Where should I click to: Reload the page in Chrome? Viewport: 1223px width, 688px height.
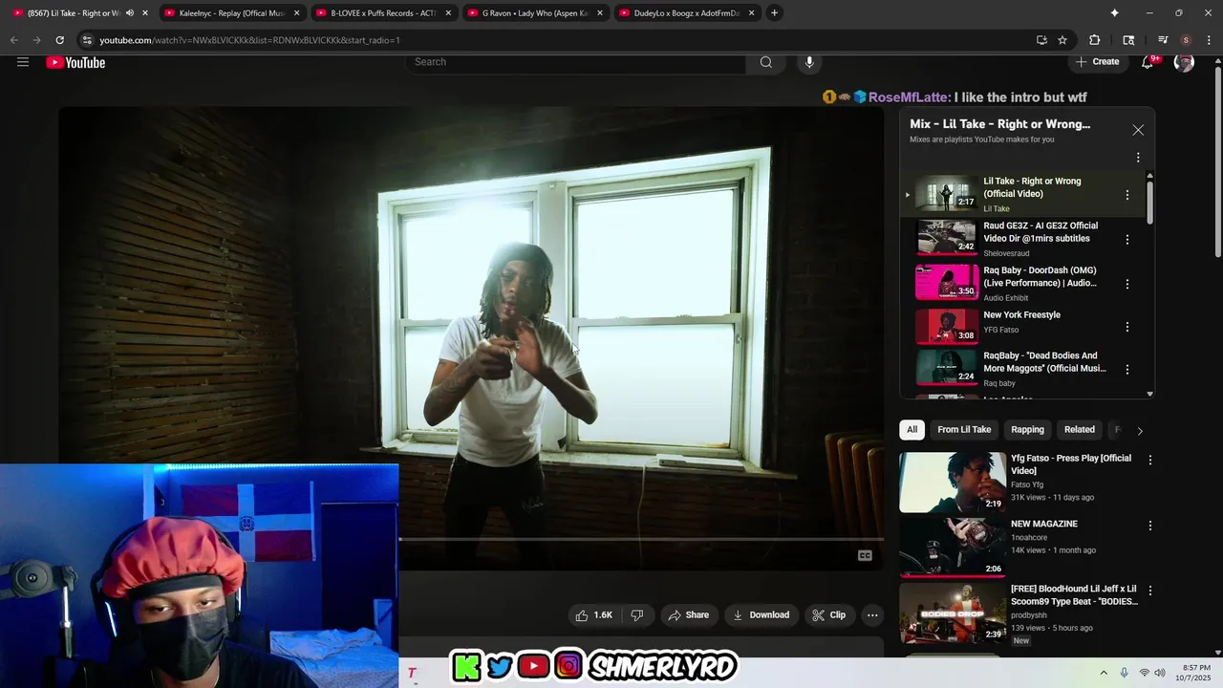point(59,40)
